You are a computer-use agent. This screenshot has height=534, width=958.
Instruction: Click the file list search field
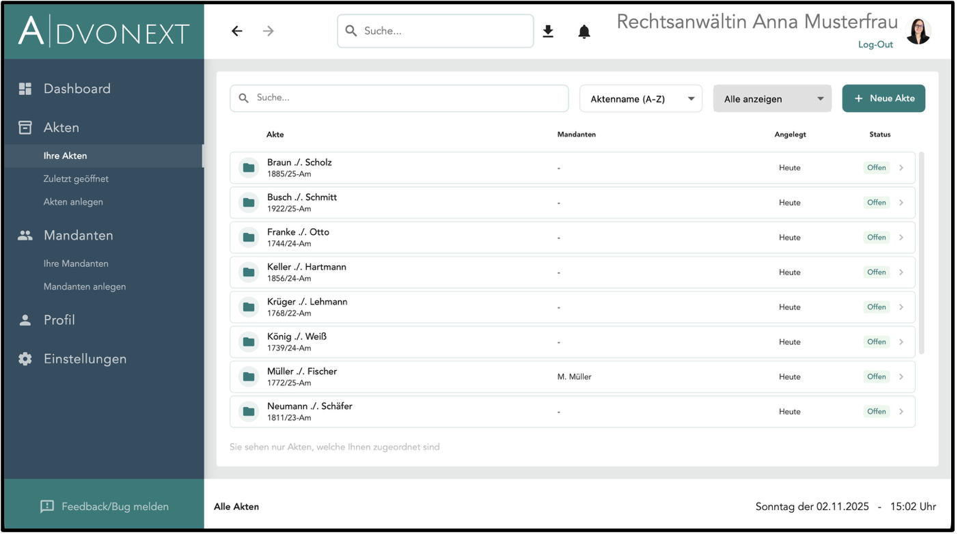(x=399, y=98)
